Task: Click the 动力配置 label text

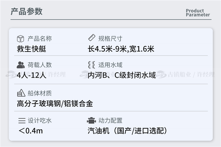Action: [110, 121]
